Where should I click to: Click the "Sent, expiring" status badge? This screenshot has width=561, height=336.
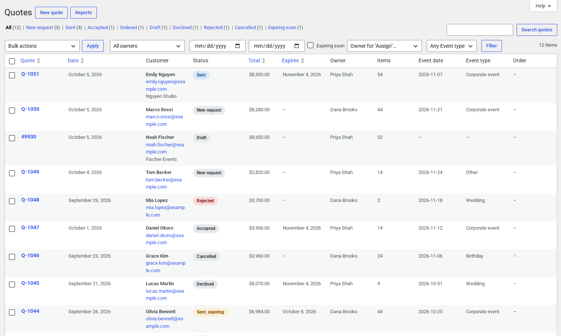pyautogui.click(x=210, y=312)
